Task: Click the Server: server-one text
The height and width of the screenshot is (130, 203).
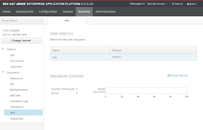Action: [15, 35]
